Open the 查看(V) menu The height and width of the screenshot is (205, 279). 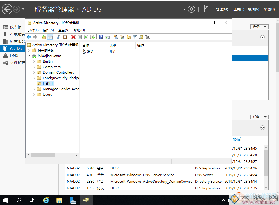(64, 30)
